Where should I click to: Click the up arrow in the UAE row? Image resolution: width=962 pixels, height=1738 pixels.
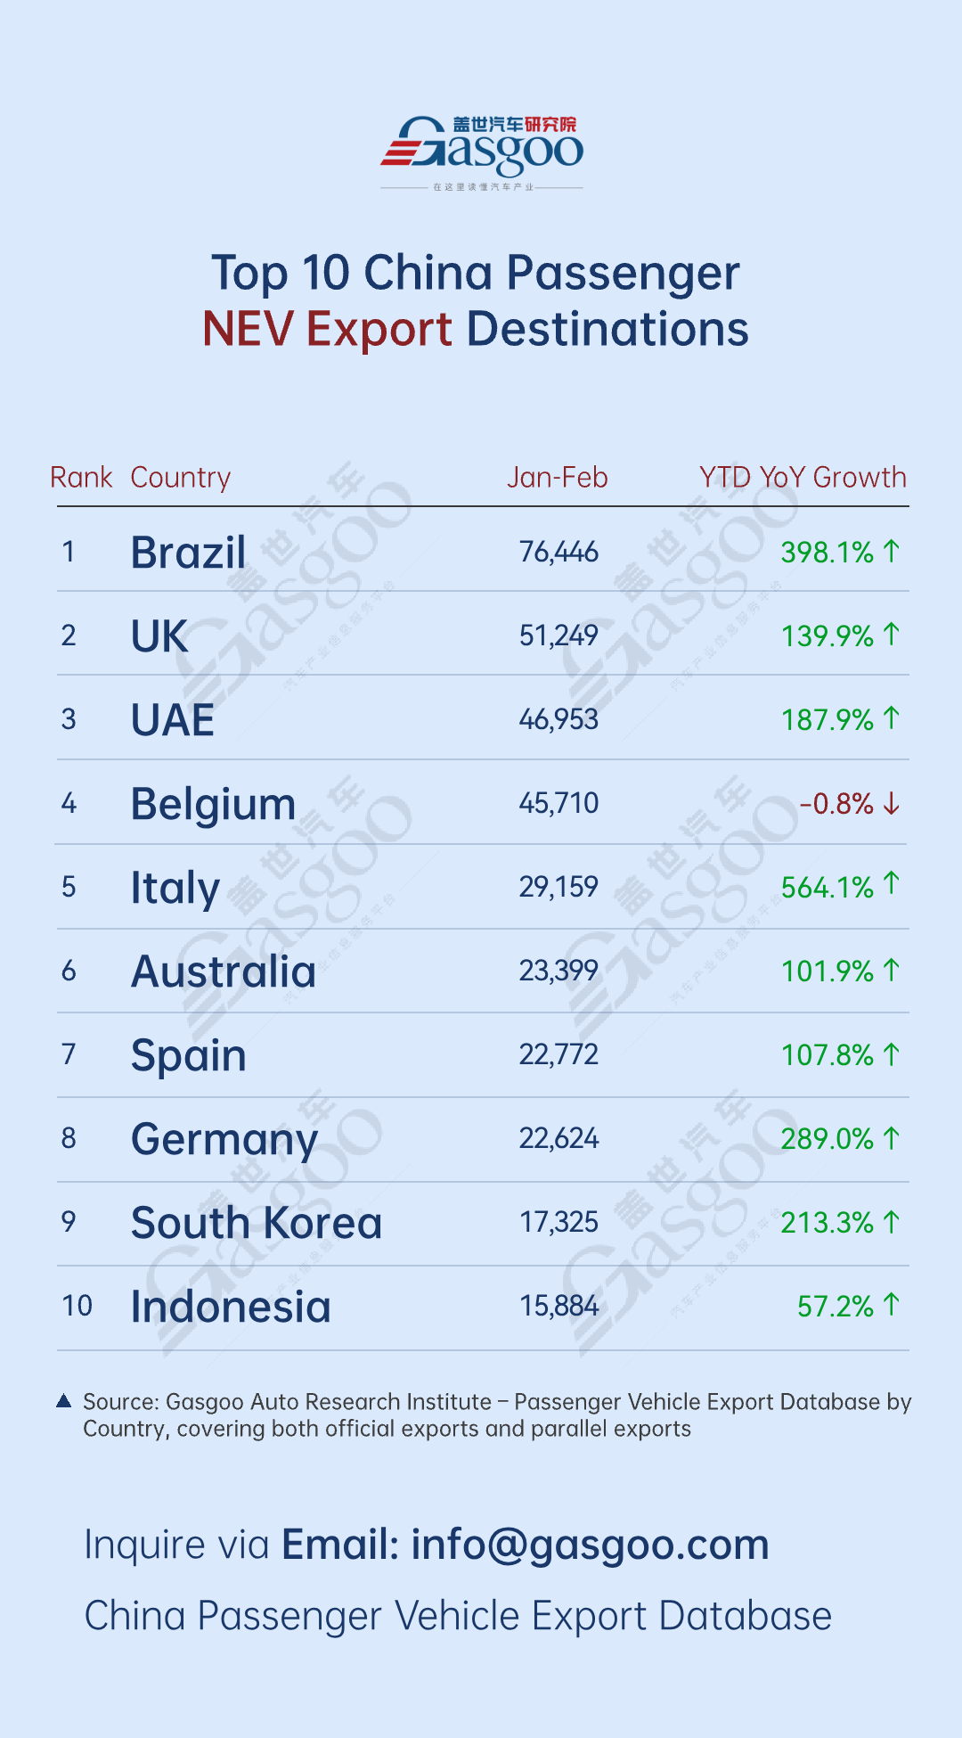tap(892, 718)
